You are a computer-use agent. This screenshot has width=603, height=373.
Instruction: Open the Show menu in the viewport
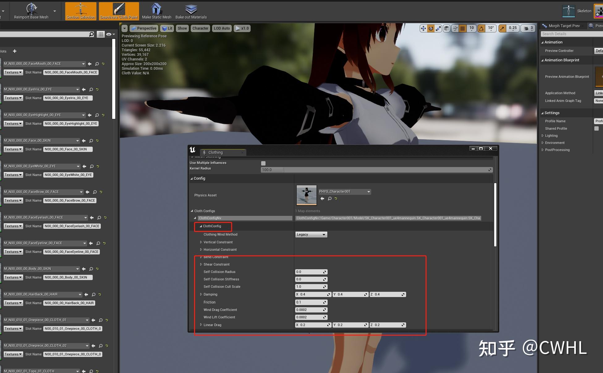(182, 28)
